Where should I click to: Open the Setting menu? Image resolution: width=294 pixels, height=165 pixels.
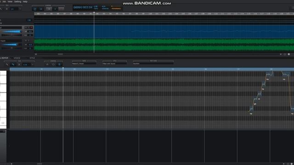coord(17,1)
